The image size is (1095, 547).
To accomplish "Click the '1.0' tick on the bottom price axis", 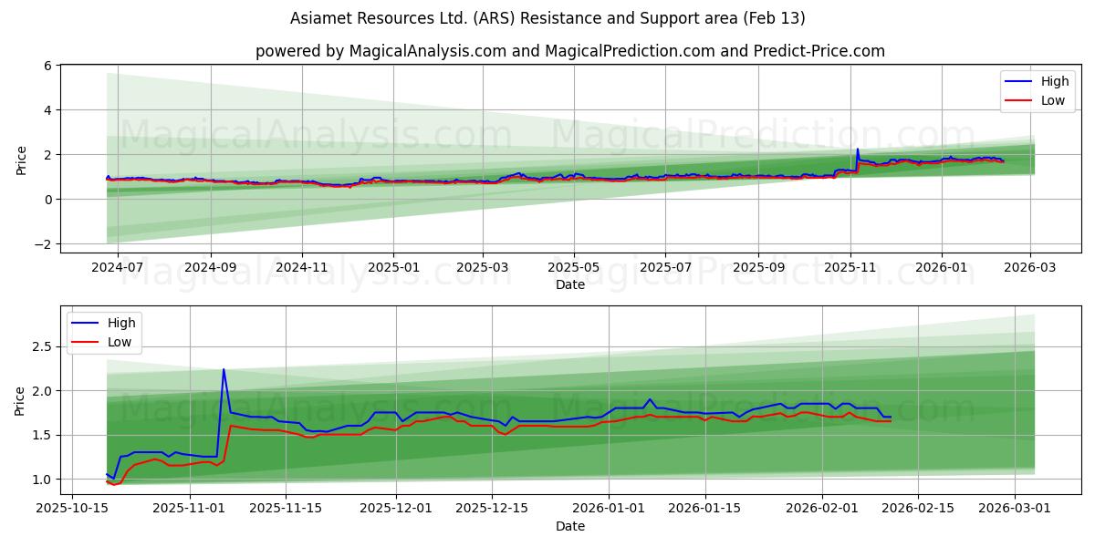I will [x=43, y=480].
